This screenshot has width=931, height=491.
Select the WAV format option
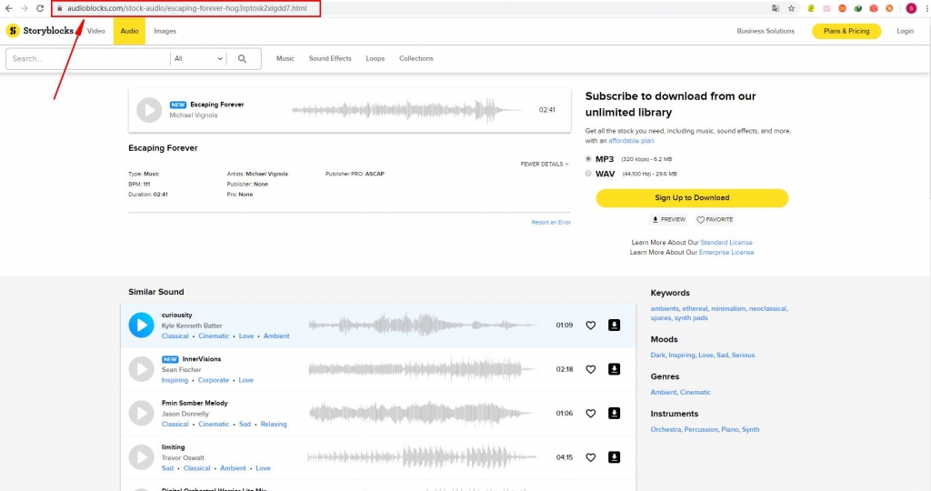(588, 173)
